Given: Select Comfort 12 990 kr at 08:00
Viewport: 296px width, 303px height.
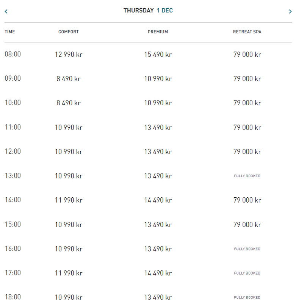Looking at the screenshot, I should tap(69, 55).
